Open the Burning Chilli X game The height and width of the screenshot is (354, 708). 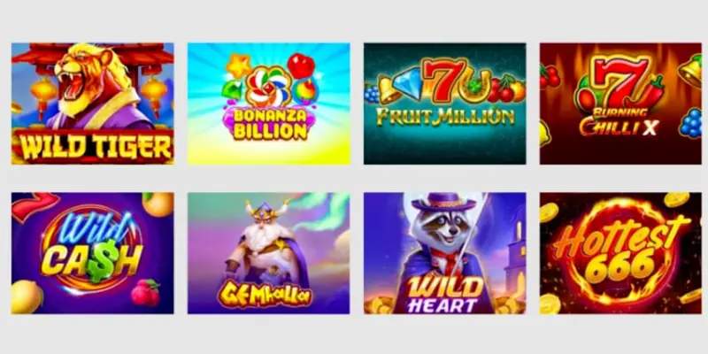click(620, 104)
